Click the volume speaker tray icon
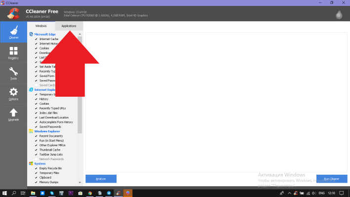Image resolution: width=350 pixels, height=197 pixels. tap(314, 193)
